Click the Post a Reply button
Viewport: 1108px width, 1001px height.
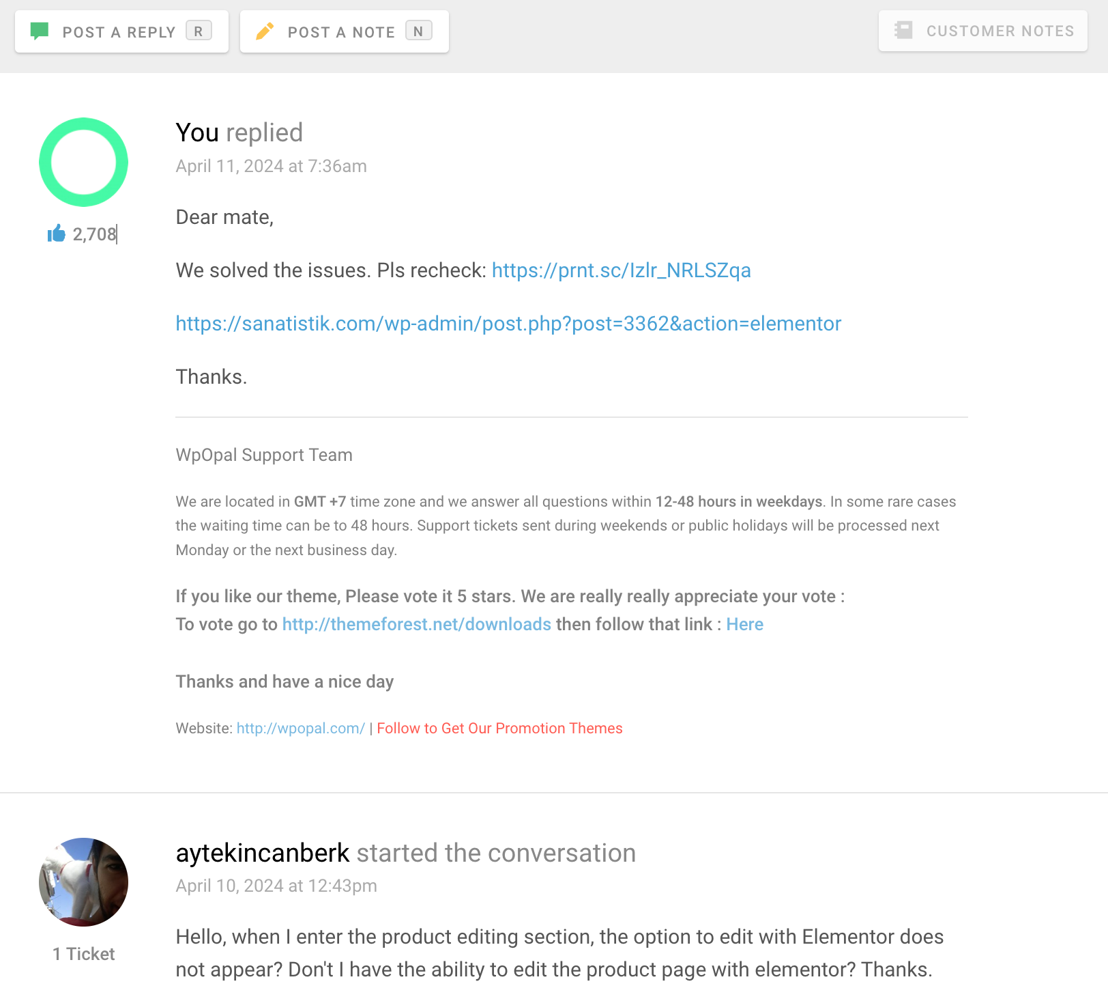tap(121, 31)
